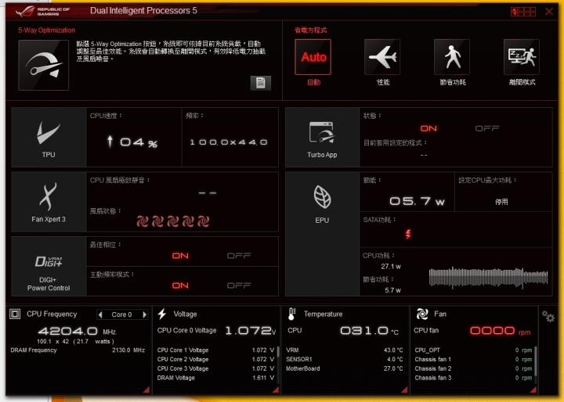Click the SENSOR1 temperature row
This screenshot has width=564, height=402.
tap(344, 359)
